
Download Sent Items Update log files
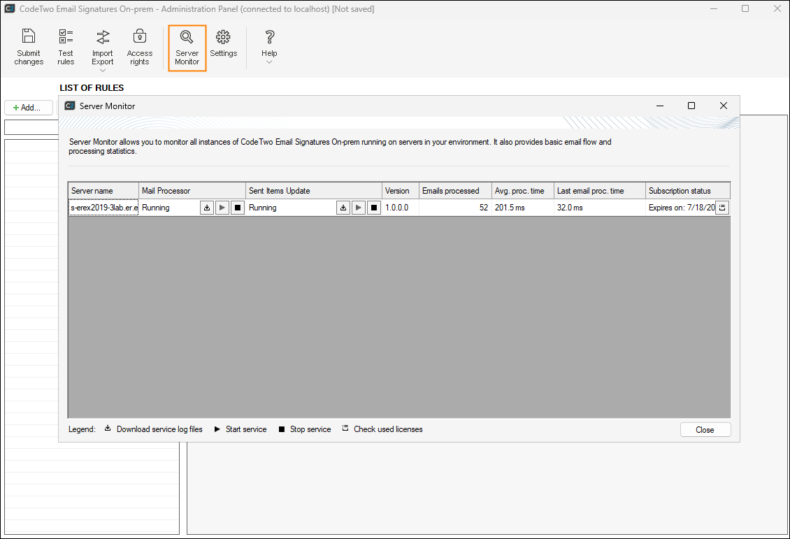point(343,207)
